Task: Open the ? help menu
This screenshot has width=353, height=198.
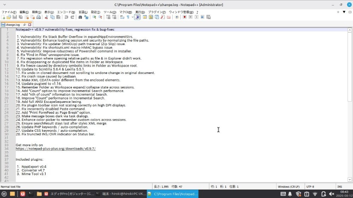Action: coord(197,12)
